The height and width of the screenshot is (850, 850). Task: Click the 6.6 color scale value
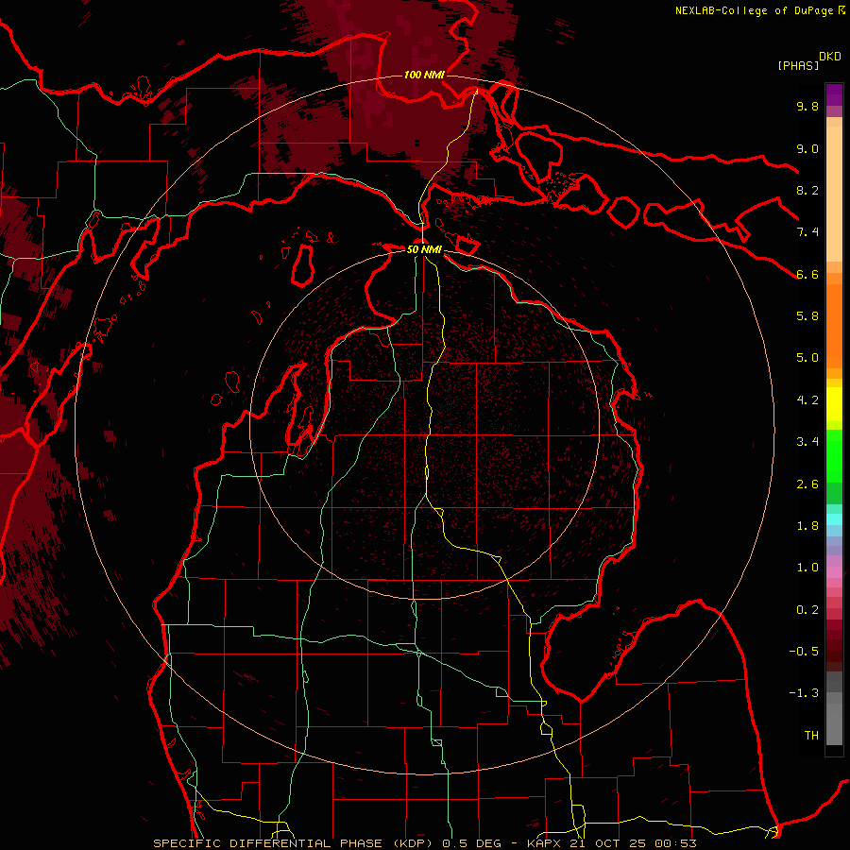(x=807, y=274)
